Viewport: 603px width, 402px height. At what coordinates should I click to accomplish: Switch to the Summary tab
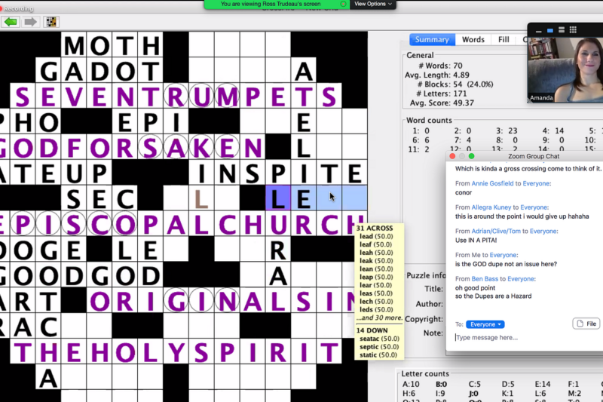tap(432, 39)
